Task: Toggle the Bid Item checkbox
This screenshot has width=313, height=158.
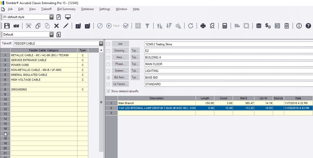Action: click(x=108, y=78)
